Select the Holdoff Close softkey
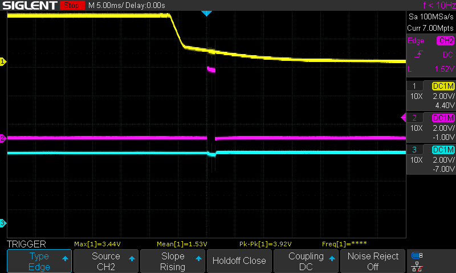Viewport: 456px width, 273px height. (239, 261)
